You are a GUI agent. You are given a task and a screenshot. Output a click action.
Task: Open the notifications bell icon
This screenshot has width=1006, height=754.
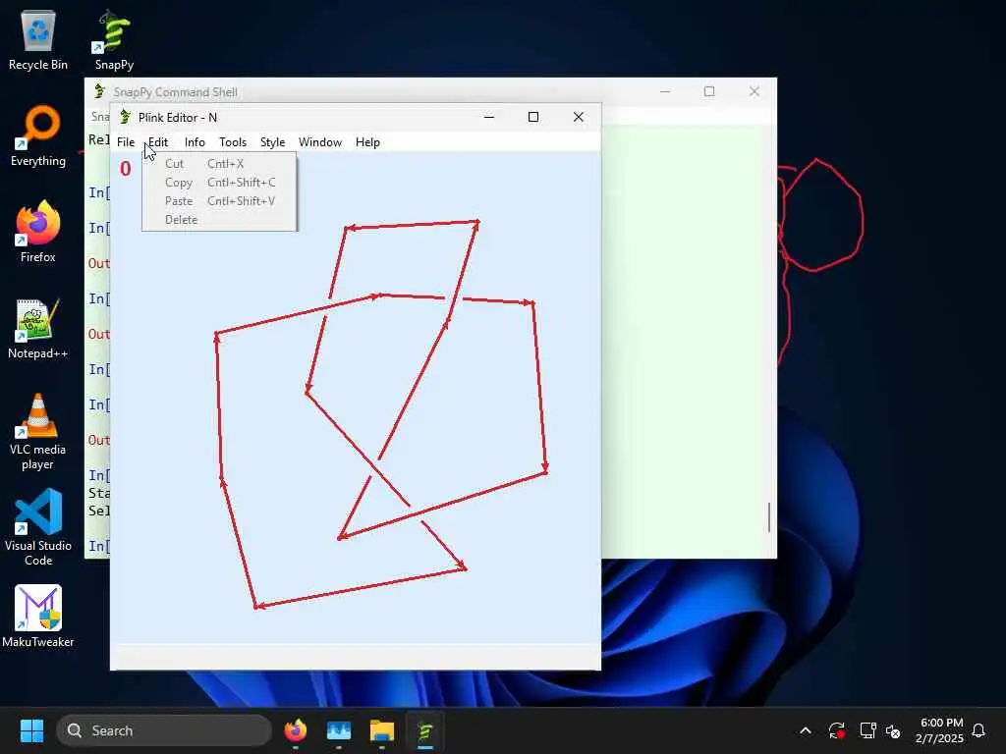pyautogui.click(x=978, y=730)
